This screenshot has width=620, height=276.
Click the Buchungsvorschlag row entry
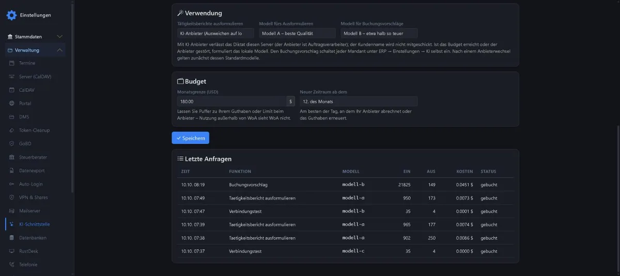(x=249, y=185)
